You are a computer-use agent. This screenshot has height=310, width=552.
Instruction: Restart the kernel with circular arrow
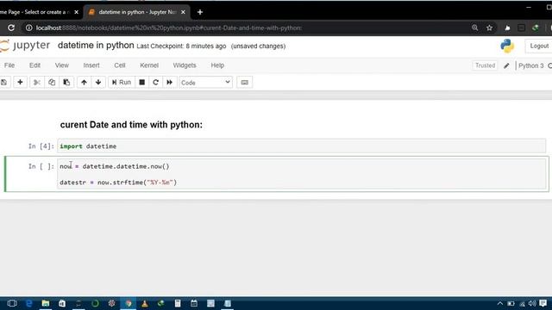[155, 83]
